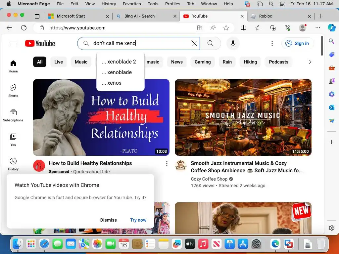This screenshot has height=254, width=339.
Task: Open the YouTube hamburger guide menu
Action: [13, 43]
